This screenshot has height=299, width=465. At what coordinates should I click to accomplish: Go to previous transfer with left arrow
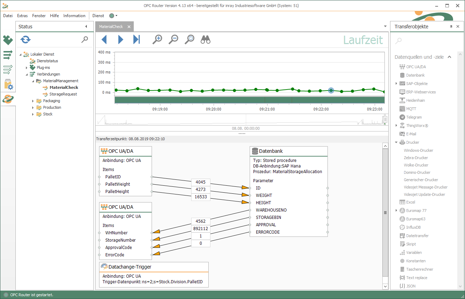104,40
